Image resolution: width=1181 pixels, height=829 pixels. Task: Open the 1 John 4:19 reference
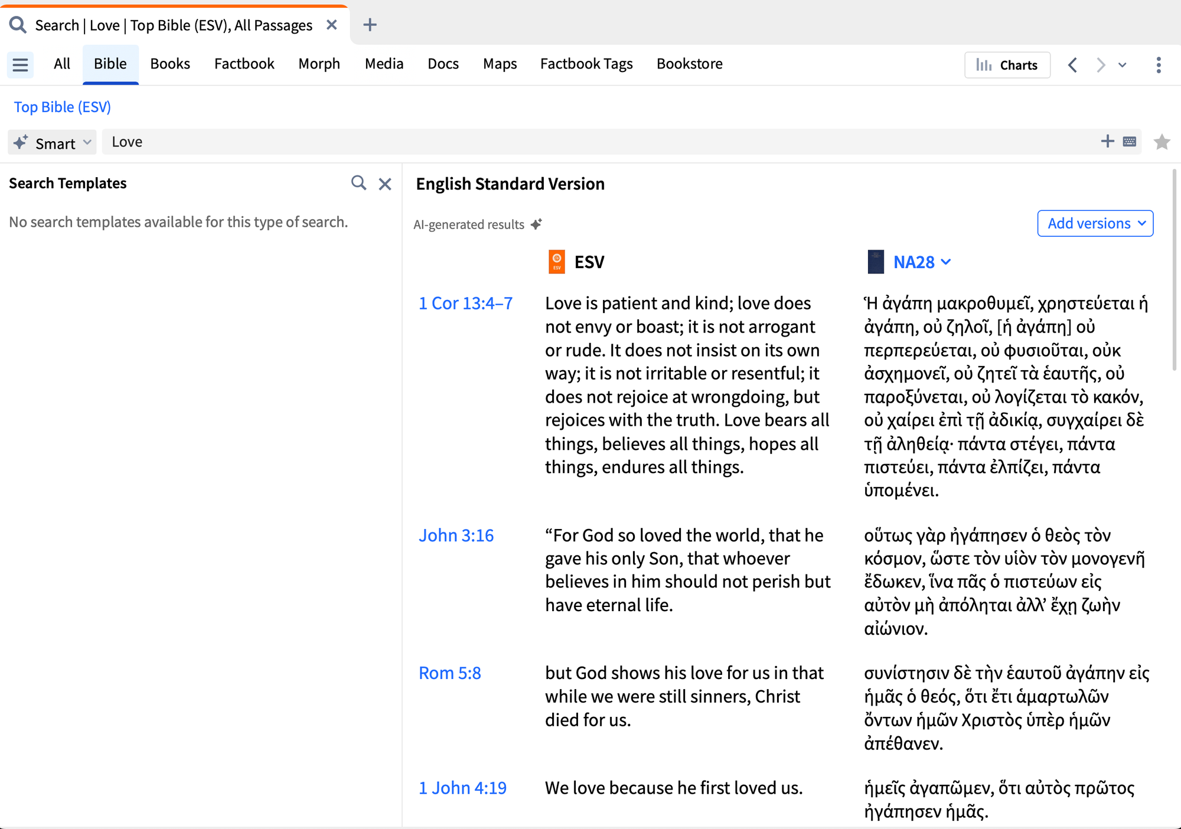[x=462, y=788]
